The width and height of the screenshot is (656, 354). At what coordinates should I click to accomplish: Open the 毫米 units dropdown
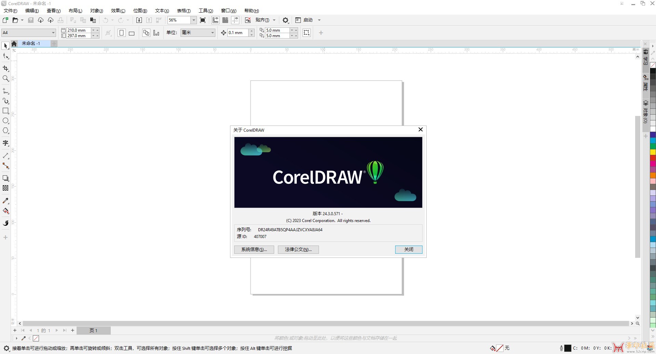coord(212,33)
